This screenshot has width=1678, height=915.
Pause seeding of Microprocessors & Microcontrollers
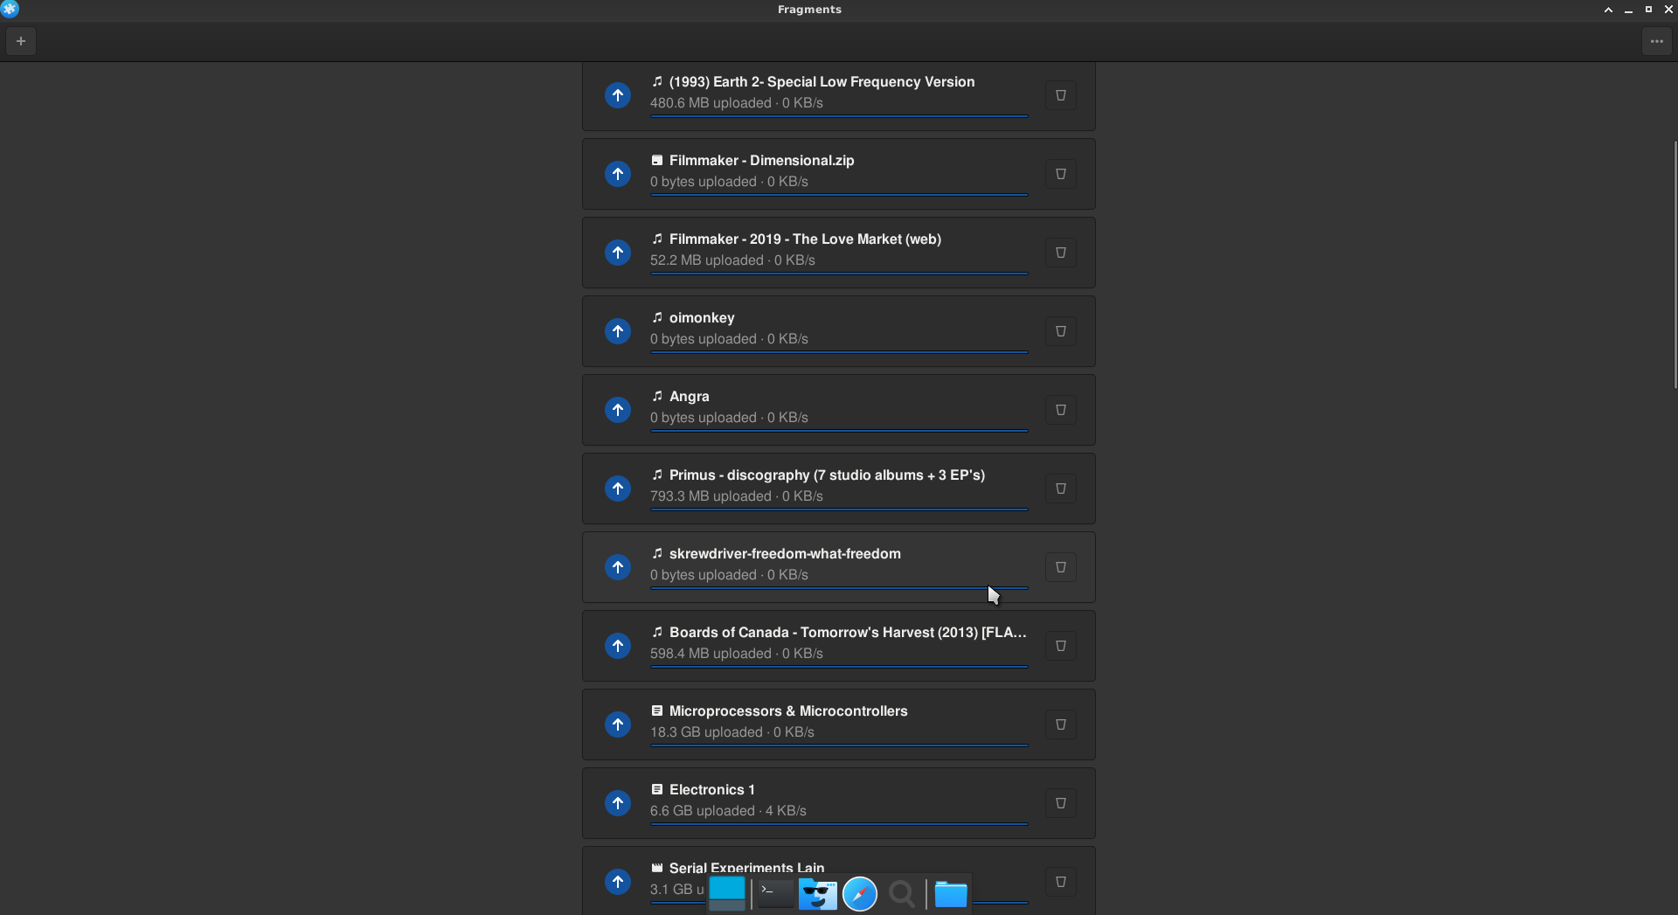pos(618,724)
